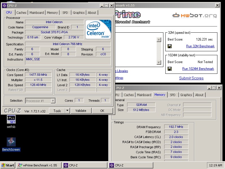Screen dimensions: 225x169
Task: Open the setfsb desktop icon
Action: point(11,121)
